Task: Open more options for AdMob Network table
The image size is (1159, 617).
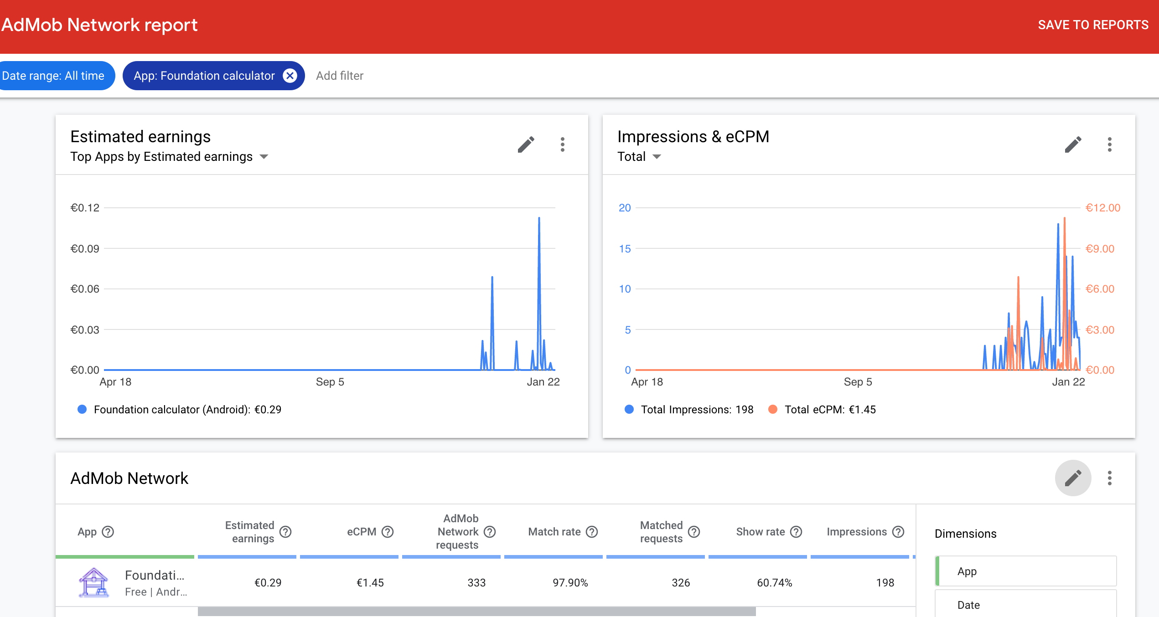Action: 1110,478
